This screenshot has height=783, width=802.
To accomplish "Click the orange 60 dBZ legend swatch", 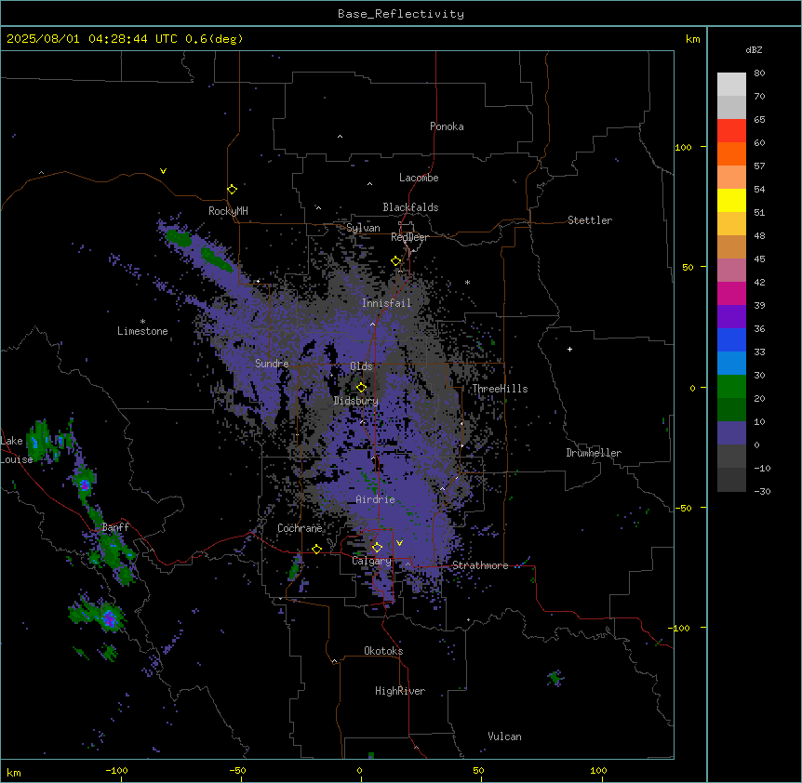I will (x=731, y=153).
